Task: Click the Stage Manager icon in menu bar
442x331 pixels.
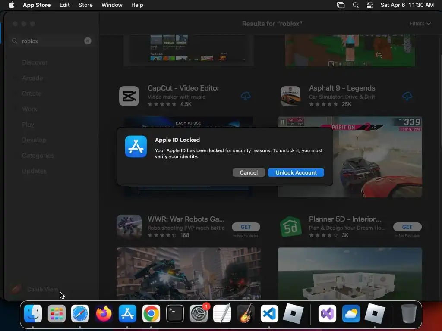Action: 341,5
